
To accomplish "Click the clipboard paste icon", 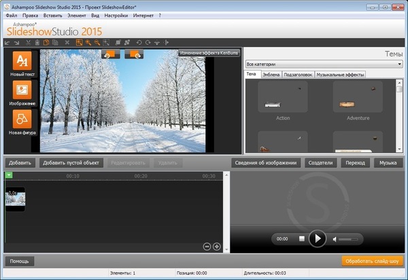I will point(37,43).
